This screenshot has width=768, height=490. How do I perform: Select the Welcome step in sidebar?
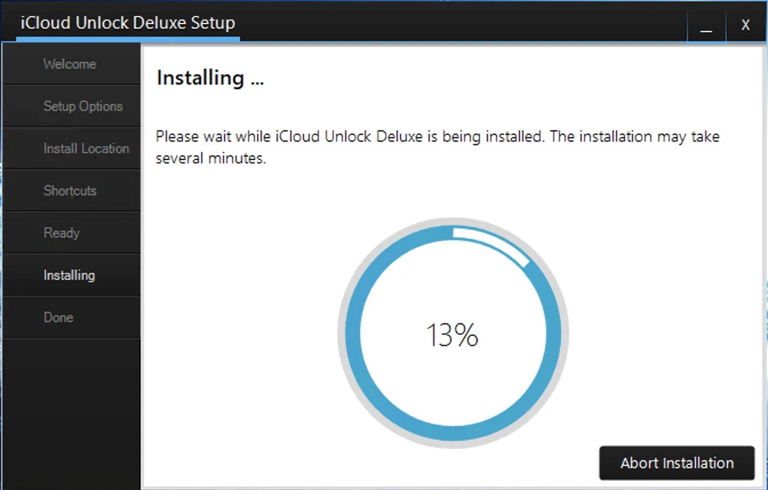(70, 64)
